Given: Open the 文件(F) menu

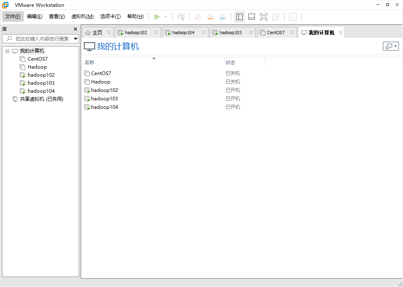Looking at the screenshot, I should point(12,16).
